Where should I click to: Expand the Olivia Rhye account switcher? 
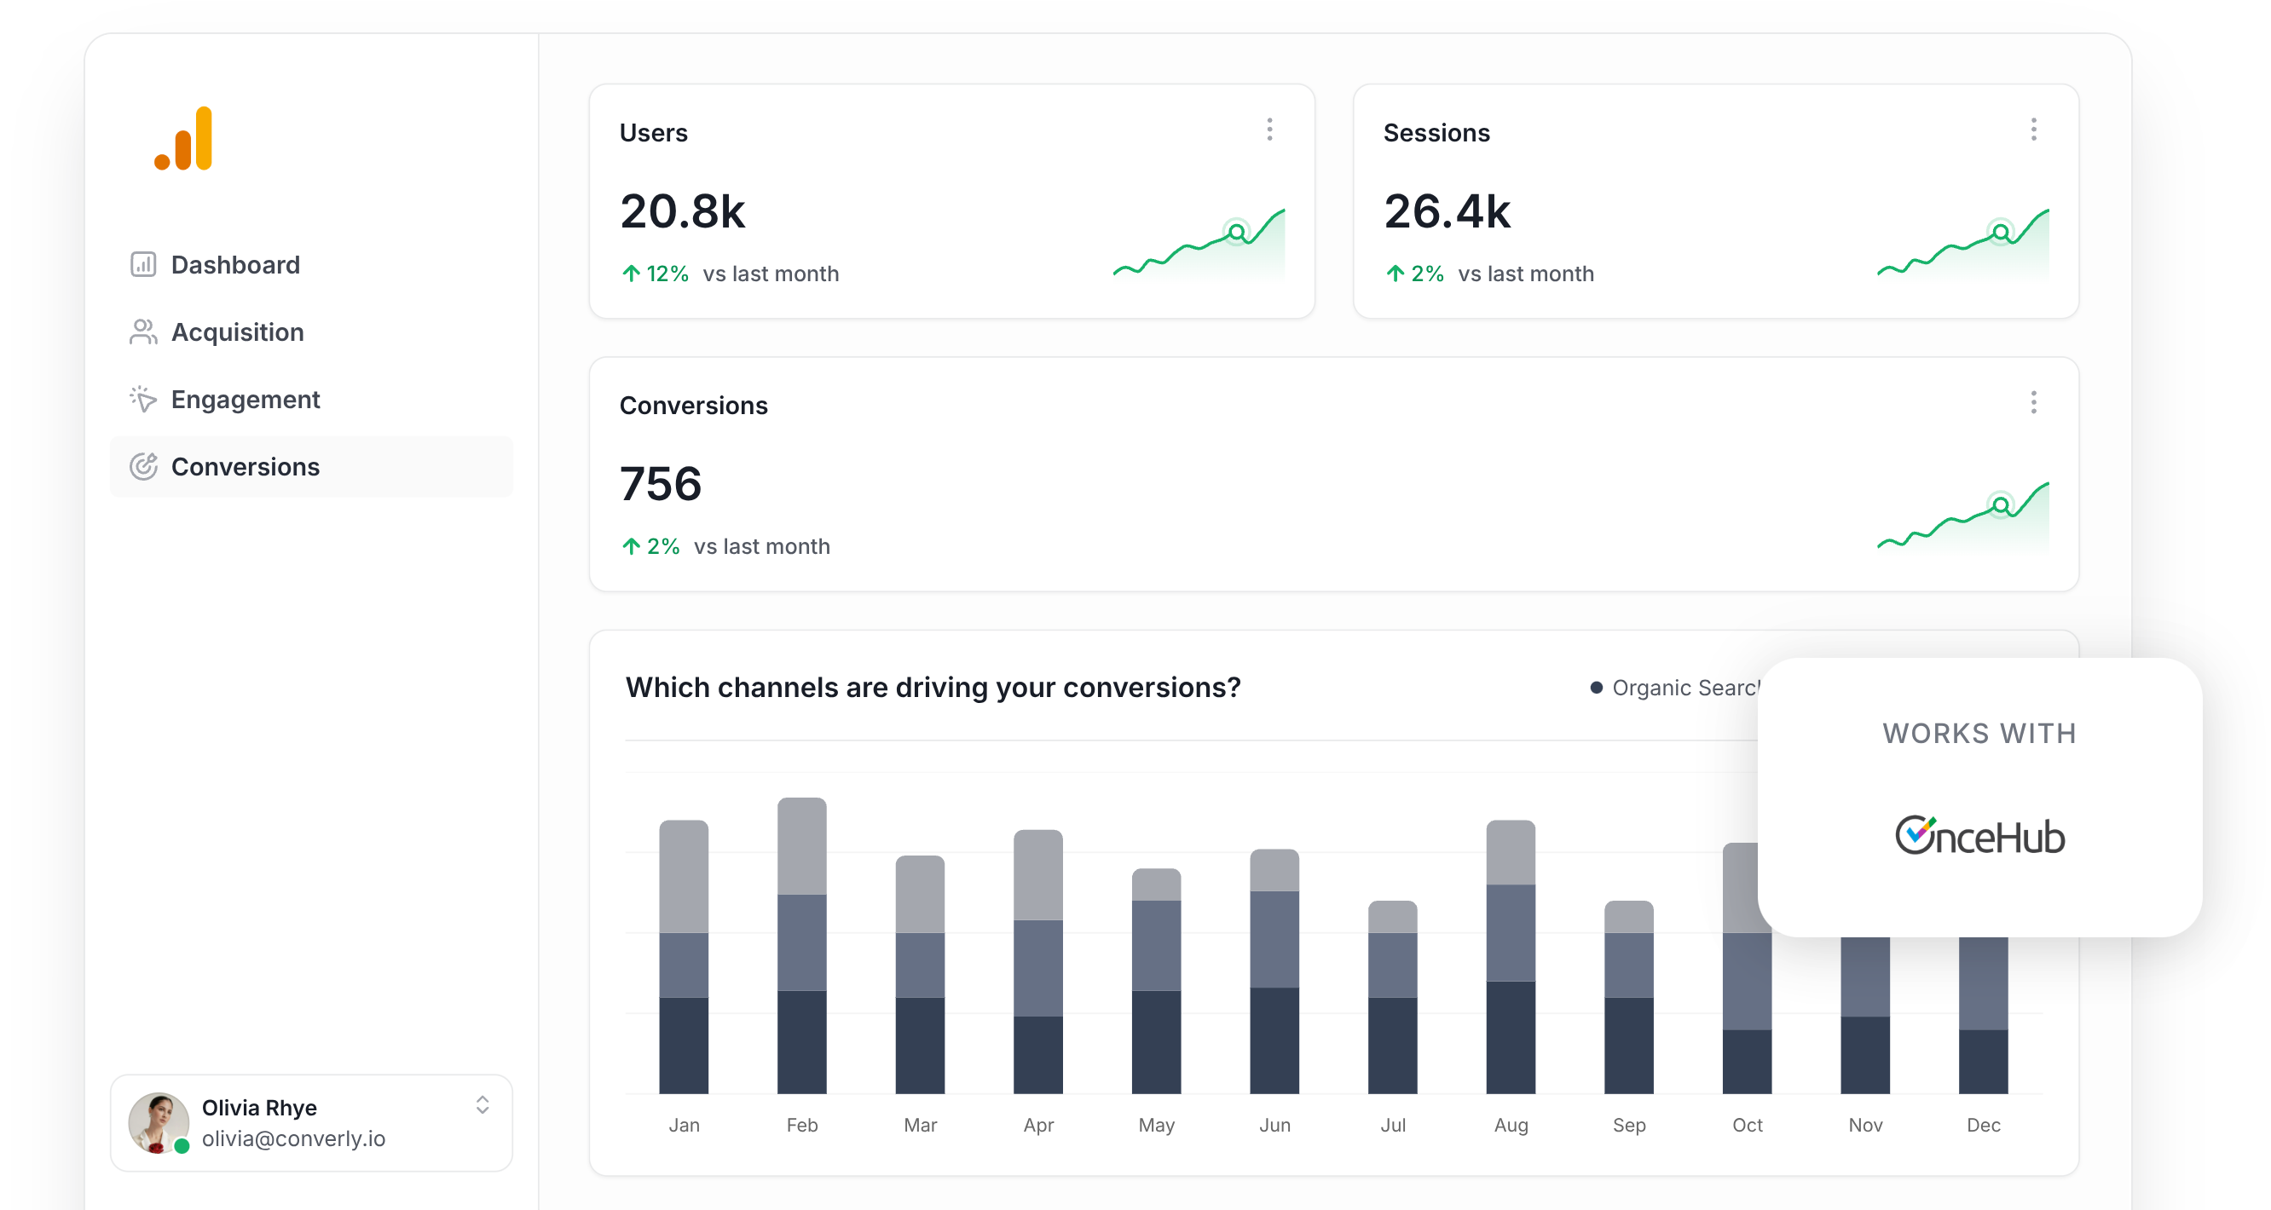pyautogui.click(x=483, y=1106)
